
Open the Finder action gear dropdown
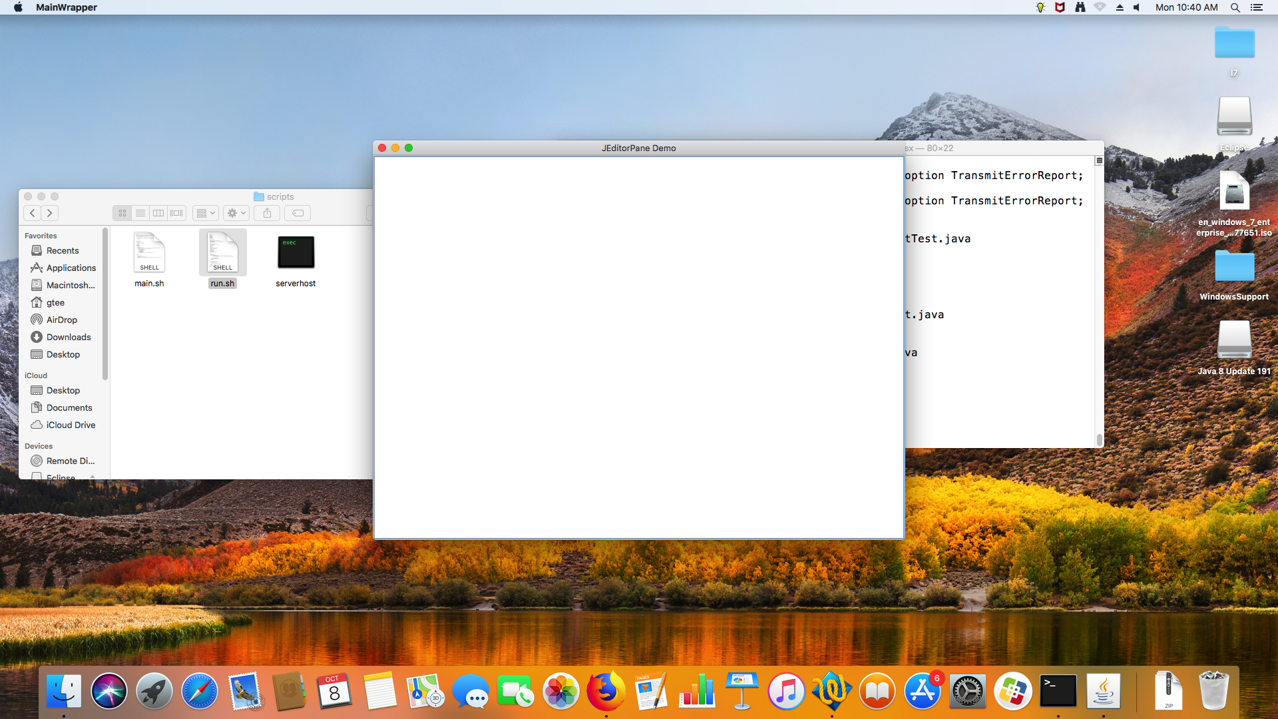[236, 213]
